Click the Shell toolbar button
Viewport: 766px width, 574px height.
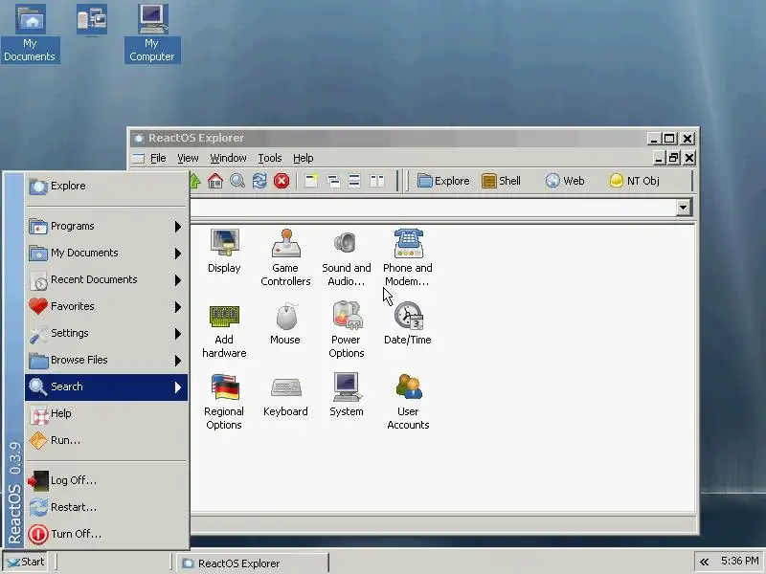point(501,181)
